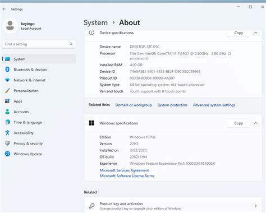
Task: Focus the Find a setting search box
Action: point(39,44)
